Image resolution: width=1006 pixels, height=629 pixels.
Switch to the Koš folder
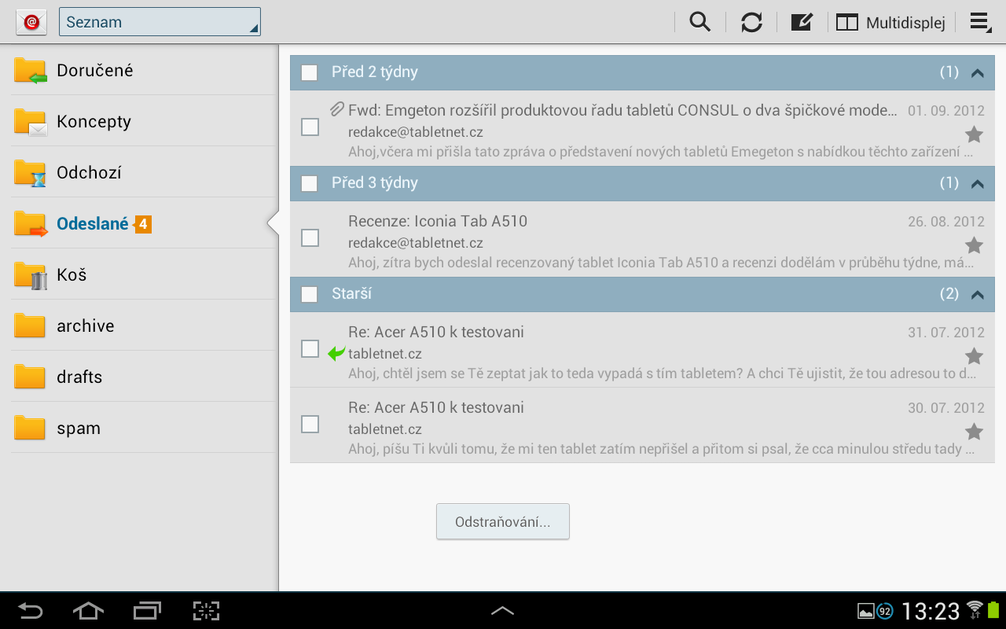(x=72, y=275)
